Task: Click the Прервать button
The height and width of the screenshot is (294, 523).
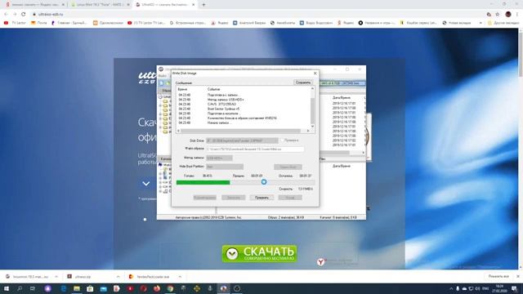Action: coord(261,198)
